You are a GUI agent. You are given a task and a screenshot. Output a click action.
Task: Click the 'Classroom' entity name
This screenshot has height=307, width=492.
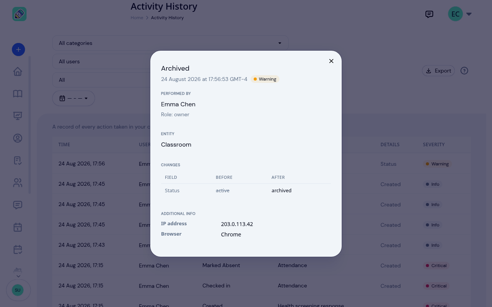tap(176, 145)
